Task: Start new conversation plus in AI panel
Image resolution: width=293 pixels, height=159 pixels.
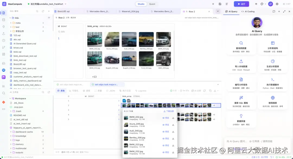Action: [x=279, y=11]
